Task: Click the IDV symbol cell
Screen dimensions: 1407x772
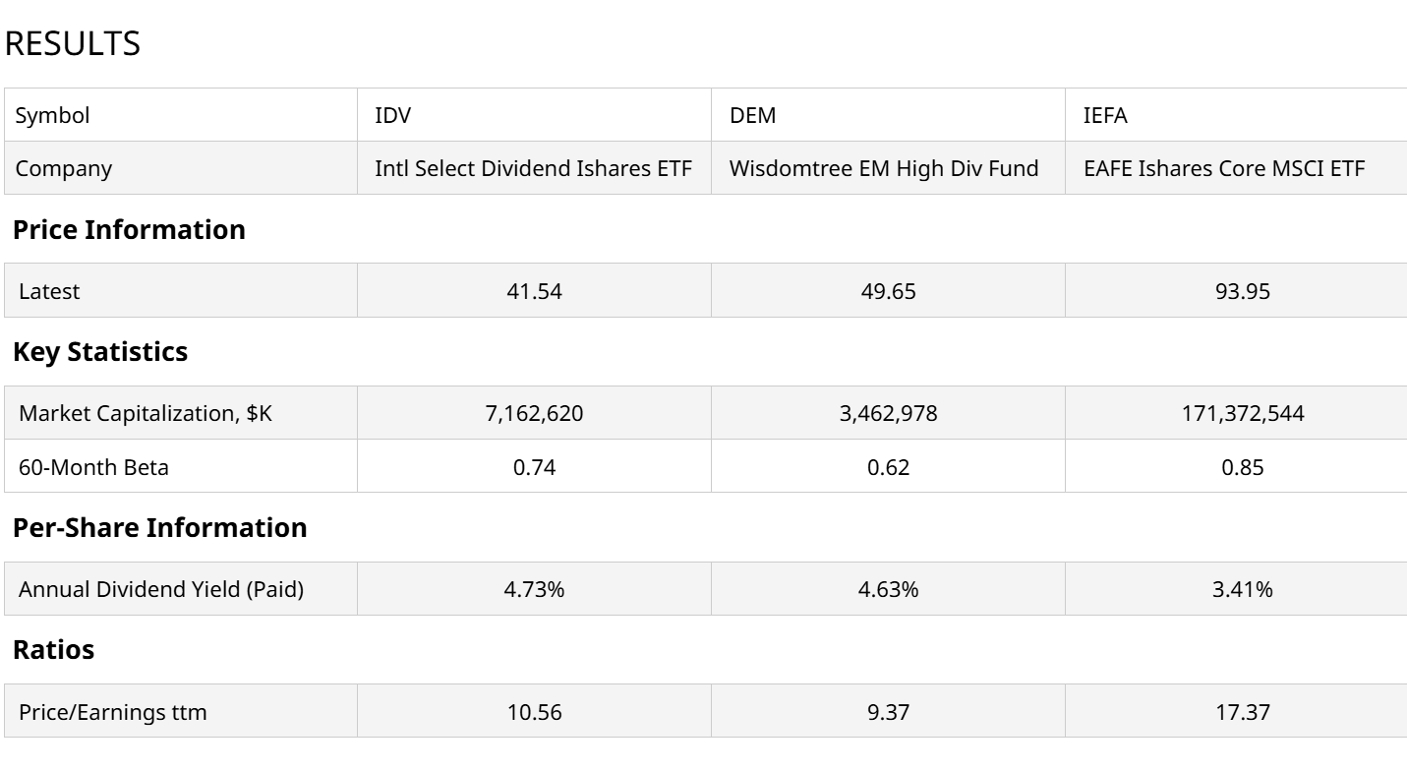Action: [393, 115]
